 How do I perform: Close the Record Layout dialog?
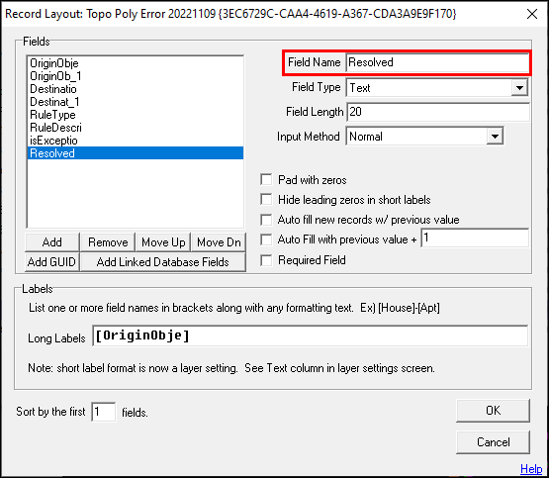pos(532,14)
